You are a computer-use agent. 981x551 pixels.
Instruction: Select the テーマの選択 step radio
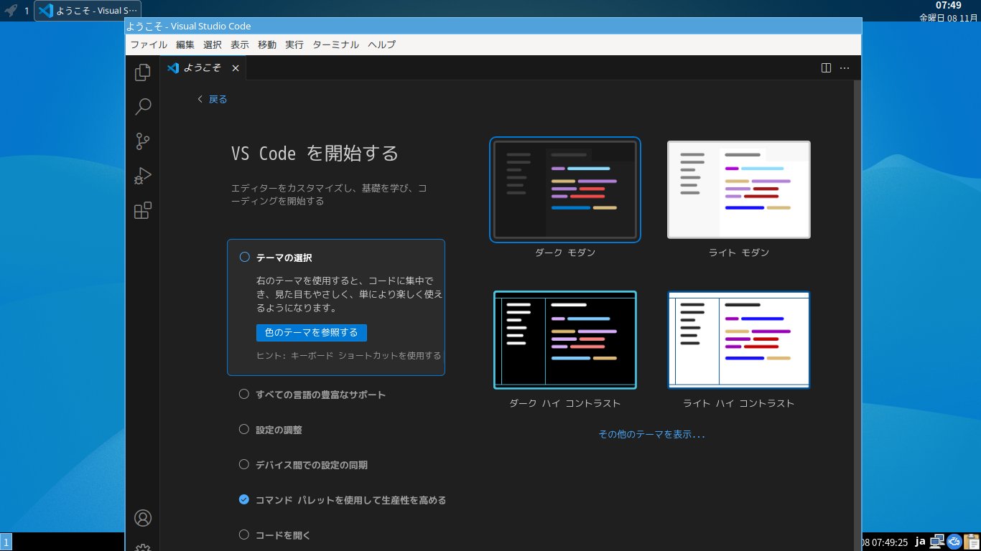pyautogui.click(x=245, y=257)
